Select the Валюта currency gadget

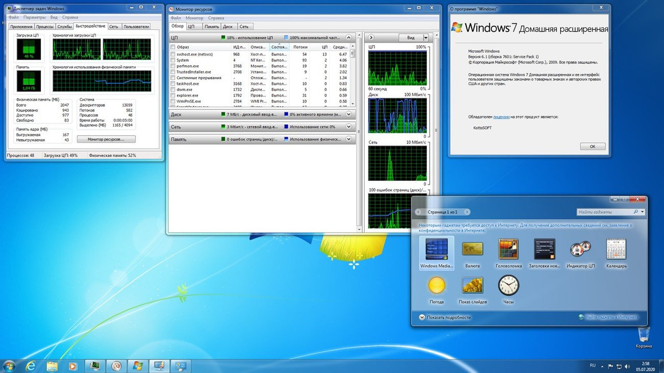click(x=472, y=253)
